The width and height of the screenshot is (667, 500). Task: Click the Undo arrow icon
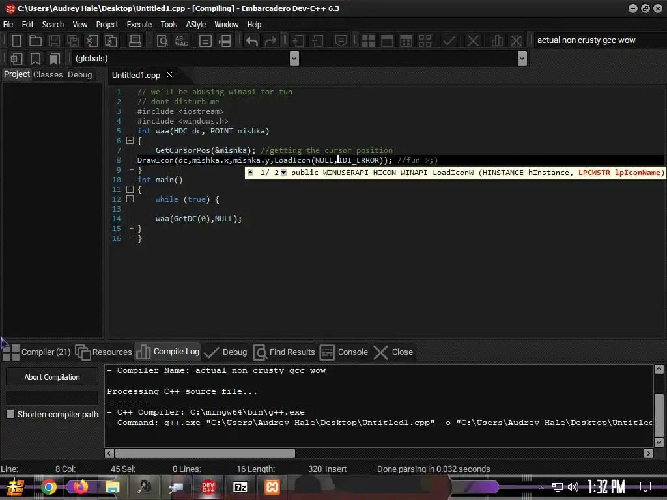click(x=251, y=40)
